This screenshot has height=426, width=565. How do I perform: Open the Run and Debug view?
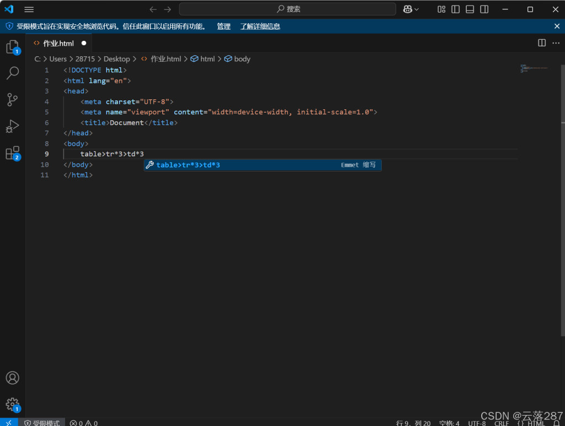click(12, 126)
